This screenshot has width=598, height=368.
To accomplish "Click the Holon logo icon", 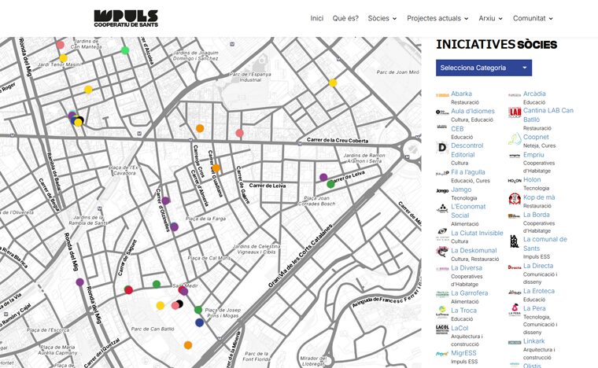I will (x=515, y=181).
